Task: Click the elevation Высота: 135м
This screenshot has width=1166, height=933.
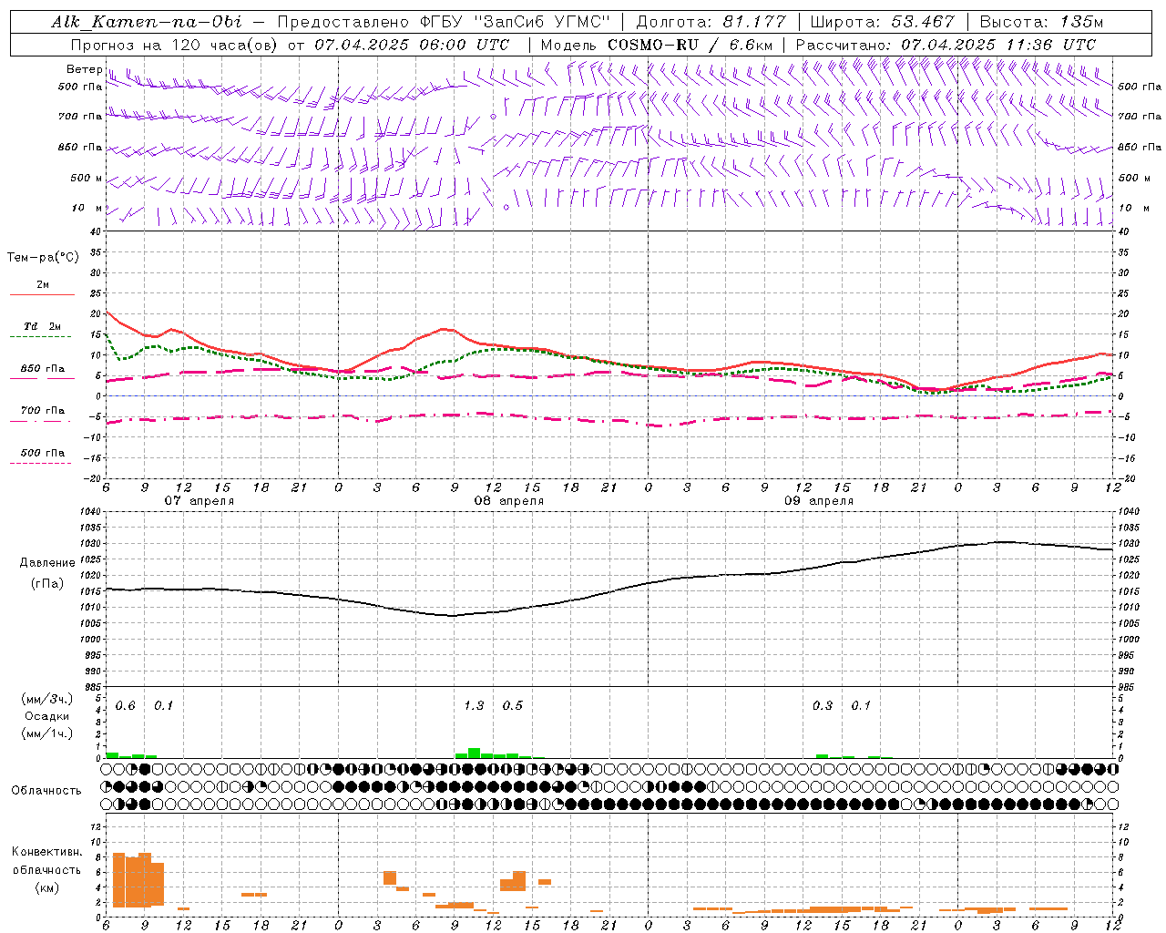Action: tap(1041, 22)
